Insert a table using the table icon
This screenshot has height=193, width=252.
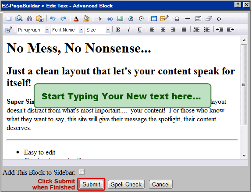(154, 19)
